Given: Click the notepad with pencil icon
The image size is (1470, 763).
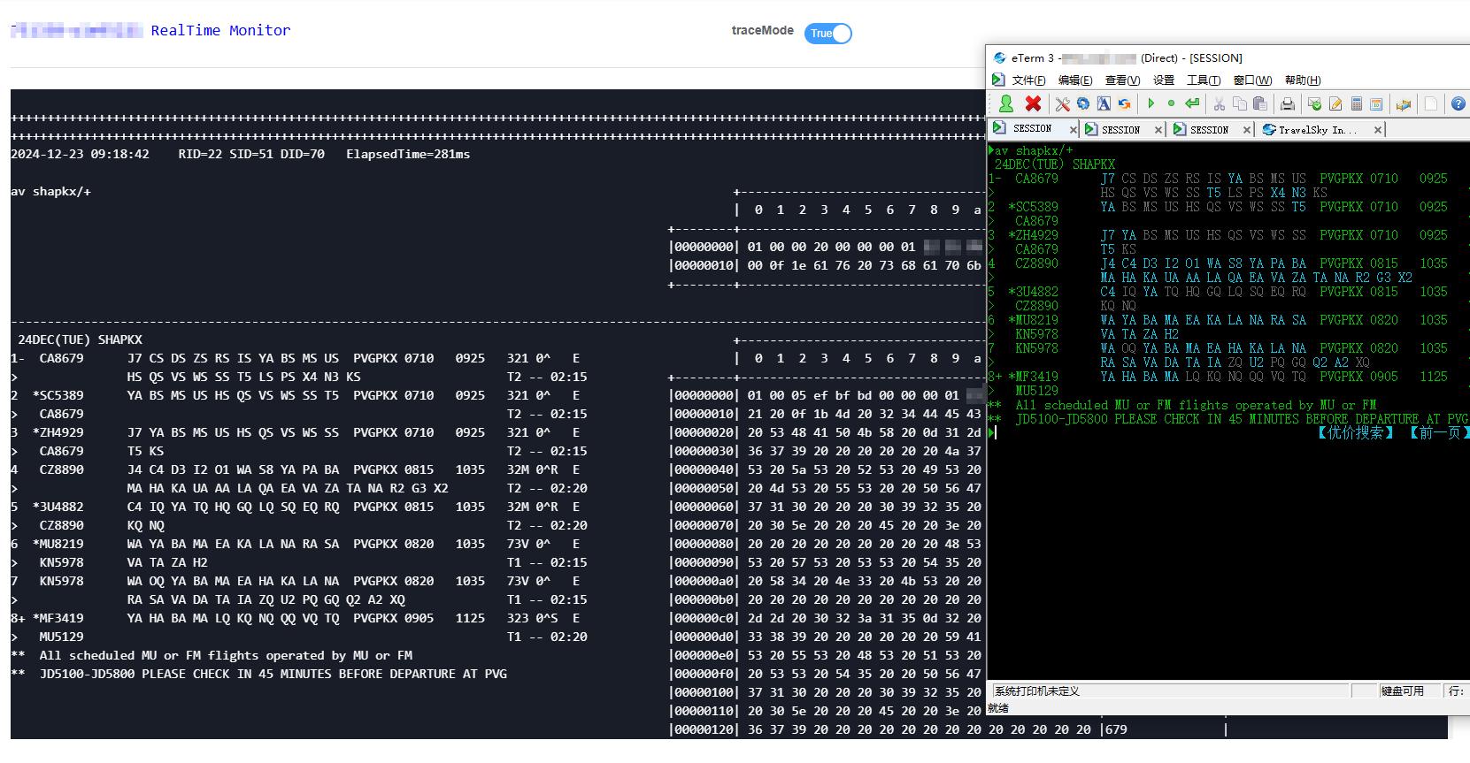Looking at the screenshot, I should point(1335,104).
